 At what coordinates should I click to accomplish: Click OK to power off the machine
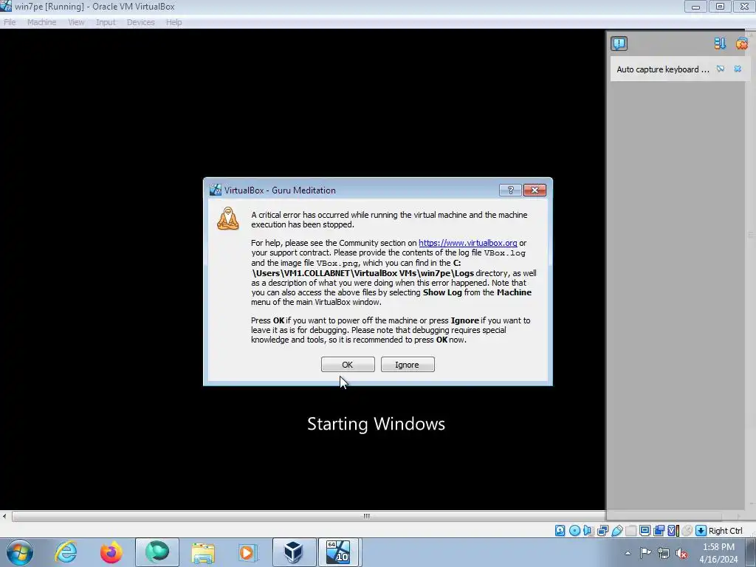[348, 365]
